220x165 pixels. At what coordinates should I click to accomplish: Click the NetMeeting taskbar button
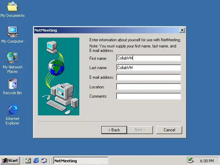point(81,161)
